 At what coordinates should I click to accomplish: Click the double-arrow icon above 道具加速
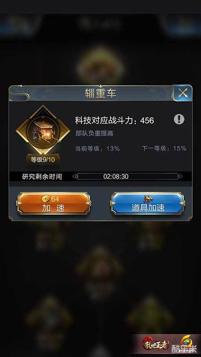pos(148,199)
